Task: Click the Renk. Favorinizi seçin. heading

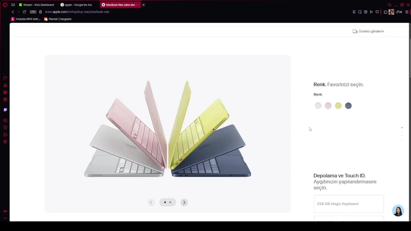Action: point(338,84)
